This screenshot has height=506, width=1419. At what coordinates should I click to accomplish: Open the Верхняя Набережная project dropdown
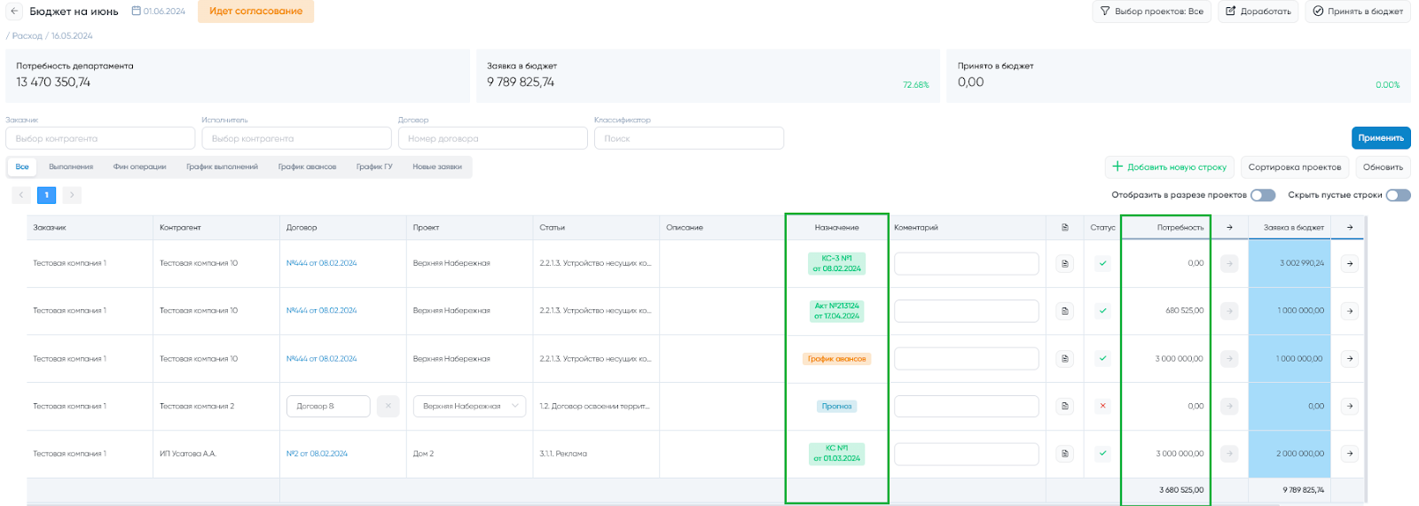tap(469, 406)
